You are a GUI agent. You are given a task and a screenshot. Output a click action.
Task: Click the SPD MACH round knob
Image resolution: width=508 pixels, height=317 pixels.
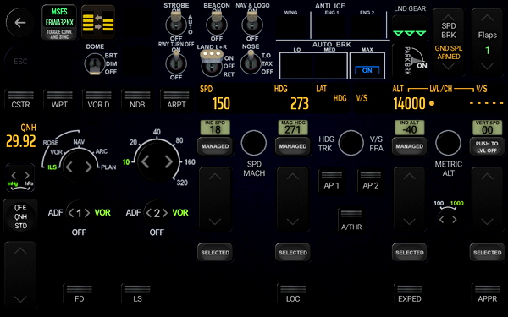coord(254,143)
